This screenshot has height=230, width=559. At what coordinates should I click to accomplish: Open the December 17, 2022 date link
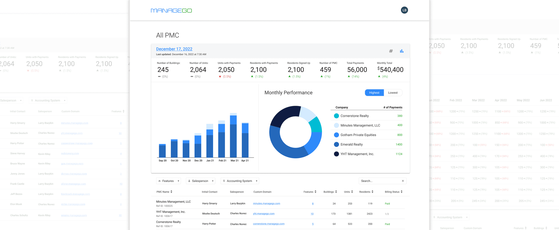coord(174,49)
